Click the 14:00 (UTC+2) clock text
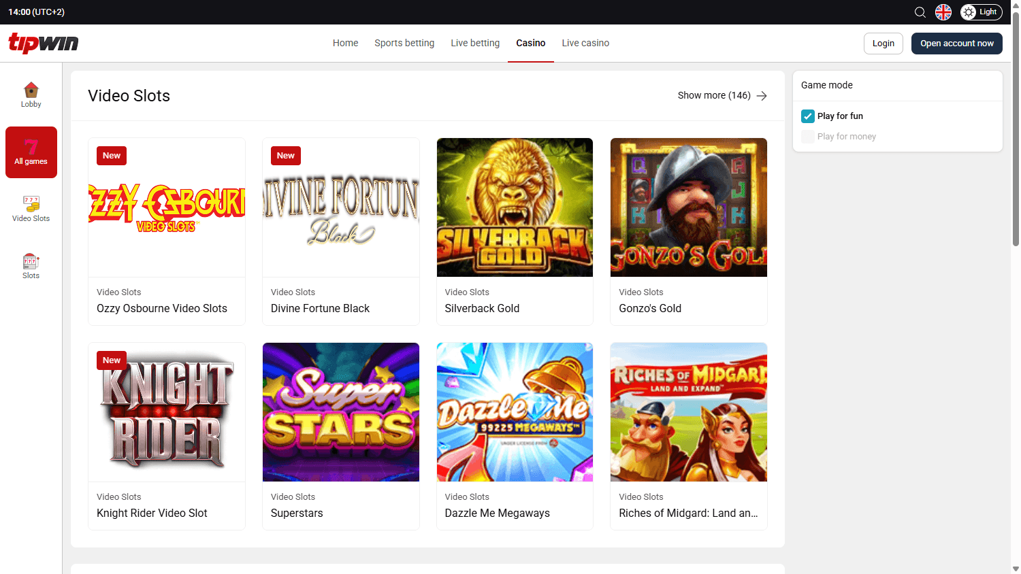The width and height of the screenshot is (1021, 574). coord(37,12)
